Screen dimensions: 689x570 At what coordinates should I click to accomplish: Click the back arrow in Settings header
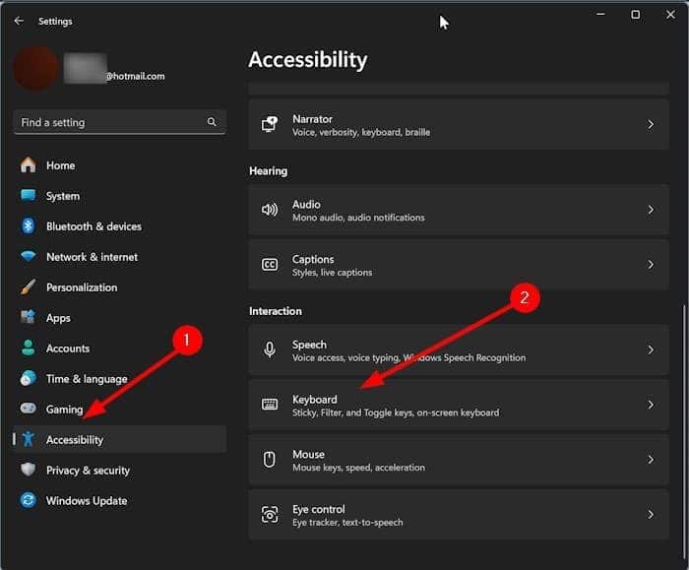pos(19,21)
